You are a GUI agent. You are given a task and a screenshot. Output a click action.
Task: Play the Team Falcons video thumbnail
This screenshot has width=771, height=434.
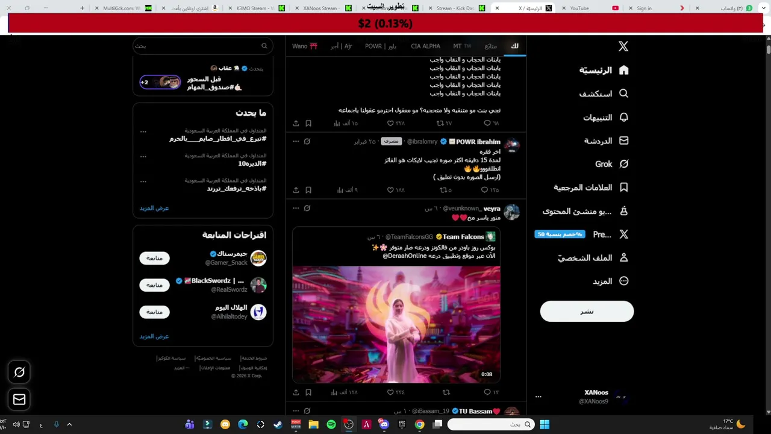[x=396, y=324]
